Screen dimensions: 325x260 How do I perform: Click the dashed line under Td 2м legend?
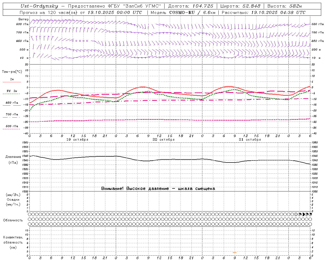pyautogui.click(x=11, y=94)
